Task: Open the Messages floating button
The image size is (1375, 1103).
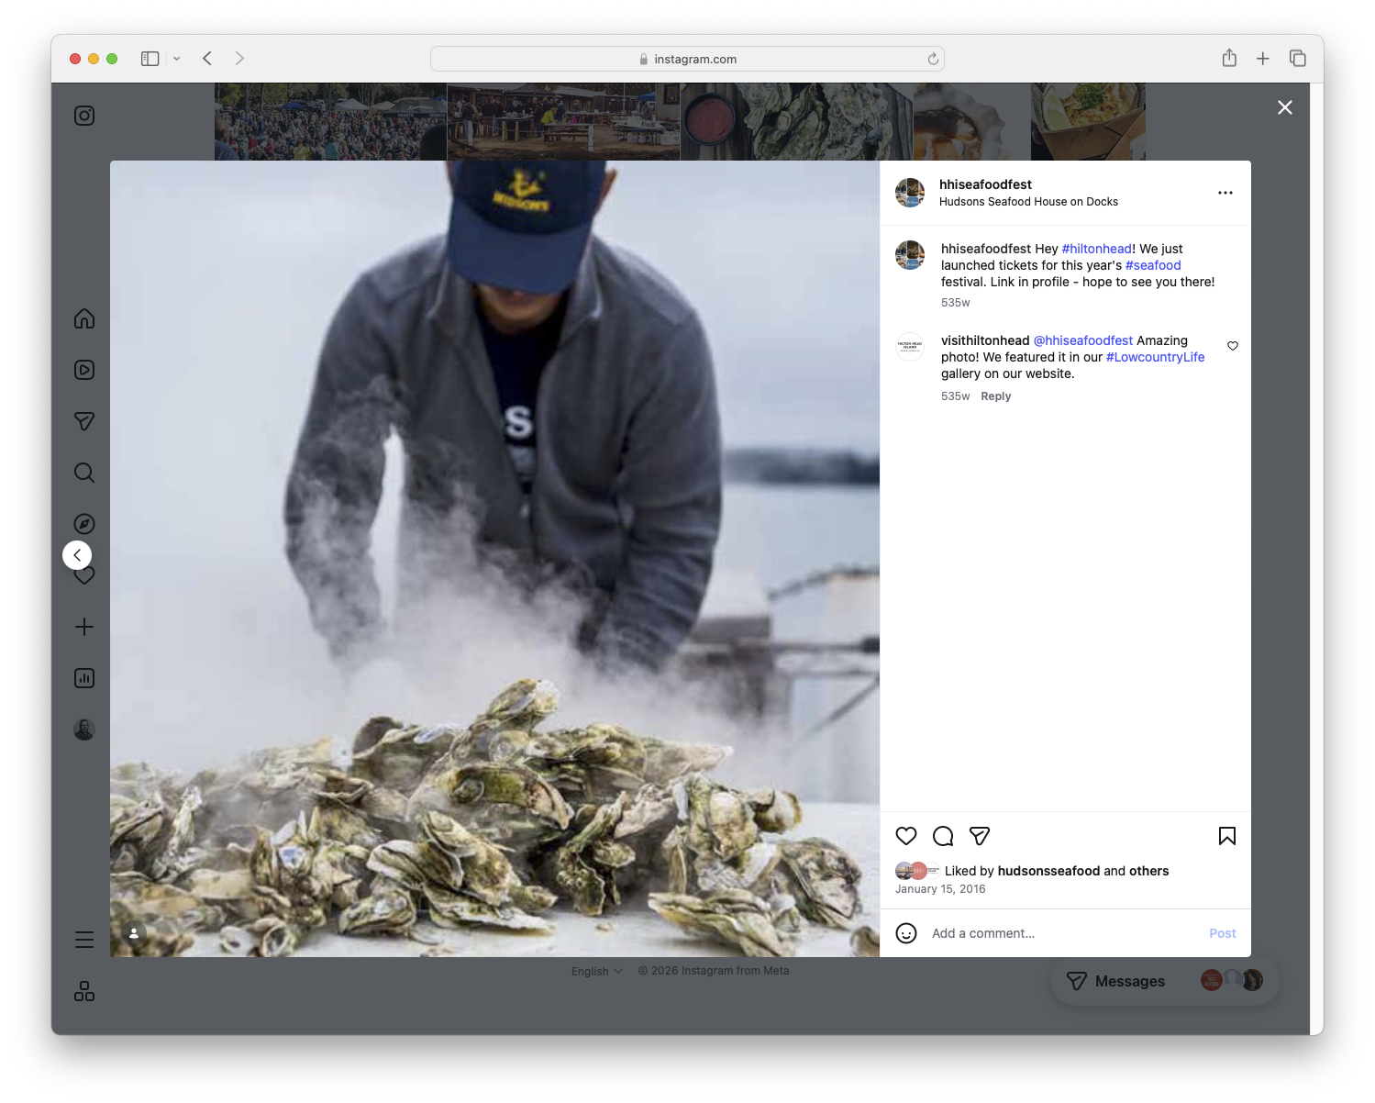Action: [1165, 981]
